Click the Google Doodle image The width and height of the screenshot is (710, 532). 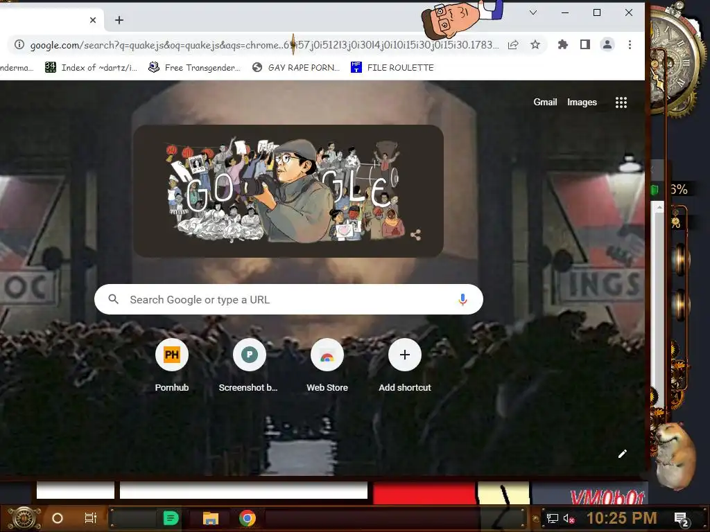click(x=288, y=191)
